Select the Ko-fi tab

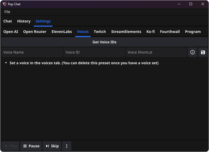point(151,32)
